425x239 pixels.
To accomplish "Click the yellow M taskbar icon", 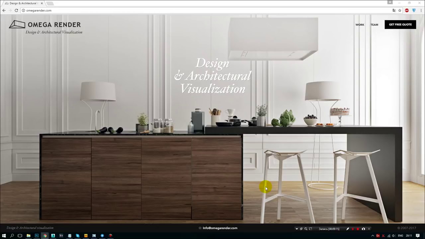I will 86,236.
